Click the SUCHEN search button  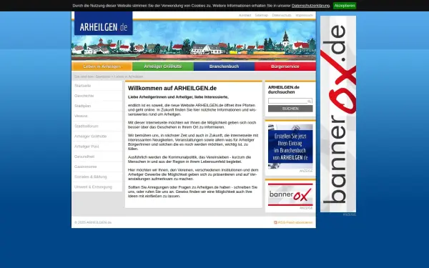coord(290,109)
